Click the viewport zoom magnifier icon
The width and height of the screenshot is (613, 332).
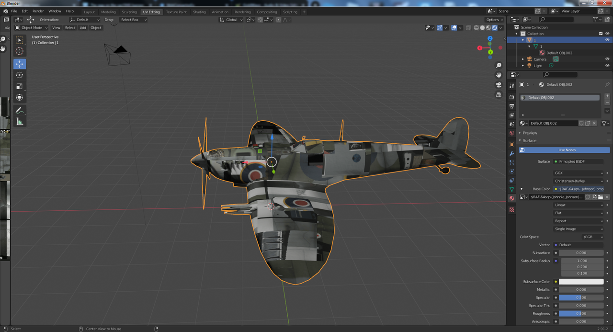[499, 65]
